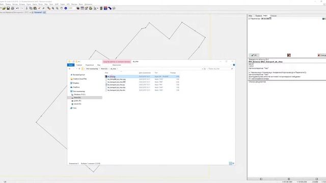Click Explorer back navigation arrow

[70, 69]
